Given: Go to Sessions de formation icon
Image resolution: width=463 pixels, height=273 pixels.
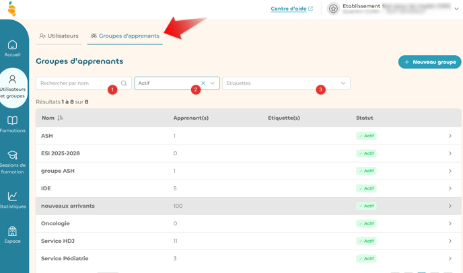Looking at the screenshot, I should pos(12,155).
